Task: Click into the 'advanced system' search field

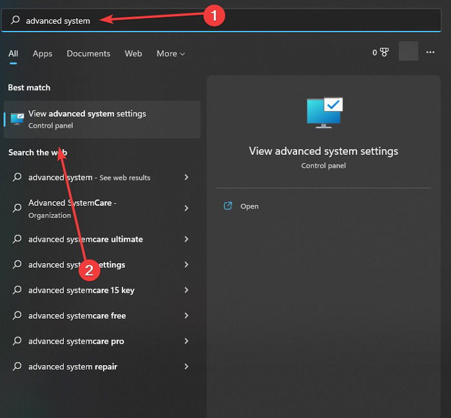Action: (221, 20)
